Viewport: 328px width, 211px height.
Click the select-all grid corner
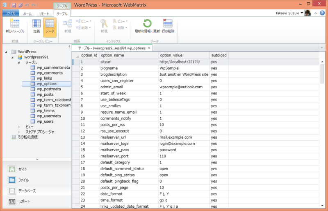click(76, 56)
